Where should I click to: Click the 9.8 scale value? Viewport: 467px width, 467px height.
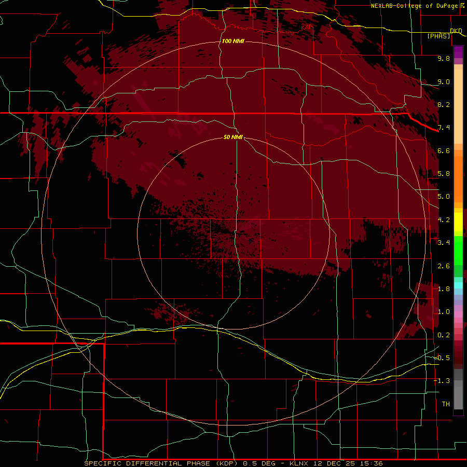(x=444, y=58)
